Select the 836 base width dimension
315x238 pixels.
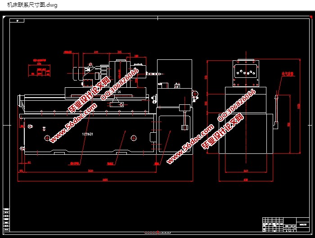(246, 180)
